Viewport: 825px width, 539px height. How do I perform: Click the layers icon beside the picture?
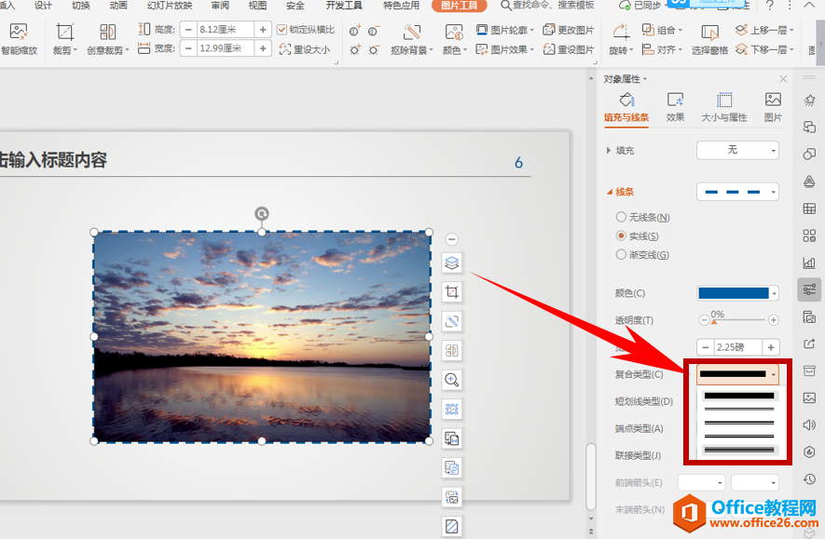coord(452,263)
